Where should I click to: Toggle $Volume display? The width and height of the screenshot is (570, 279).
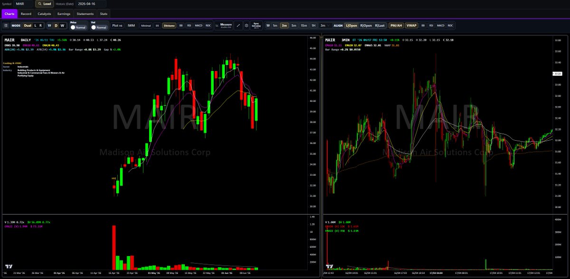[169, 26]
